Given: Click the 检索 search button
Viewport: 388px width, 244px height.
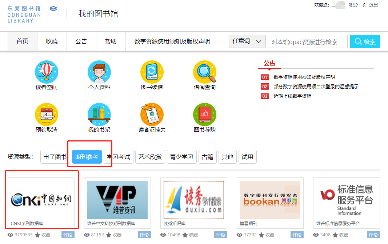Looking at the screenshot, I should (x=365, y=41).
